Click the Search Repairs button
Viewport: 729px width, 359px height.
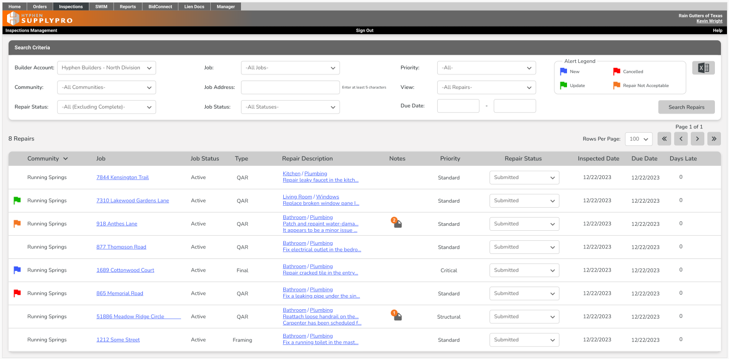(x=686, y=107)
